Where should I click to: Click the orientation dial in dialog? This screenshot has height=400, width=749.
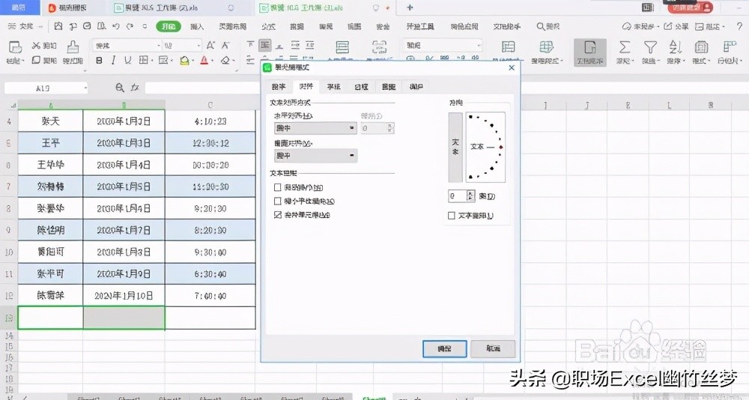click(x=485, y=148)
